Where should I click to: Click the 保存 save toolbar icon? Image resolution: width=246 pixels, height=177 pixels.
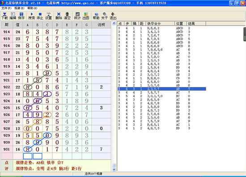click(21, 16)
